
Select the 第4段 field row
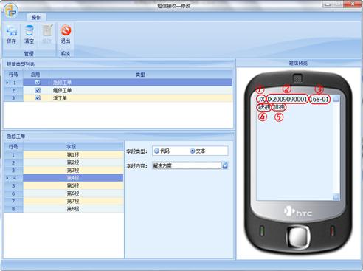(73, 178)
